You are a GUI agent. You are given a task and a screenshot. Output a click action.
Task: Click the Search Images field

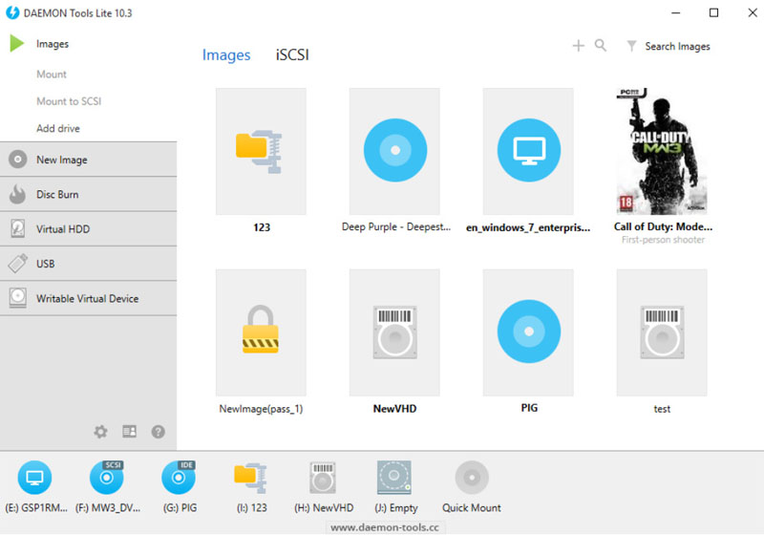pyautogui.click(x=677, y=46)
